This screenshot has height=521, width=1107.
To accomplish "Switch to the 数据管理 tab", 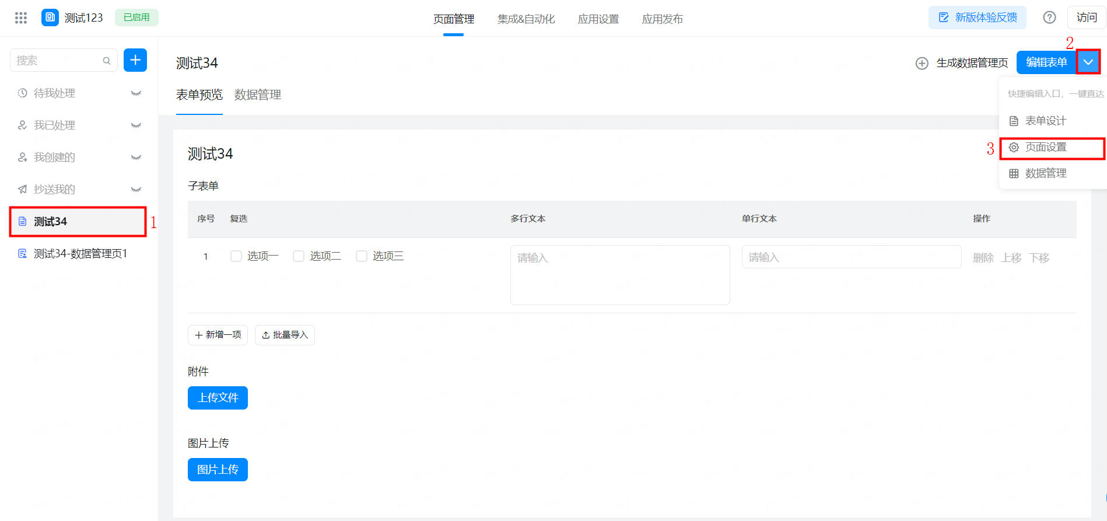I will point(258,95).
